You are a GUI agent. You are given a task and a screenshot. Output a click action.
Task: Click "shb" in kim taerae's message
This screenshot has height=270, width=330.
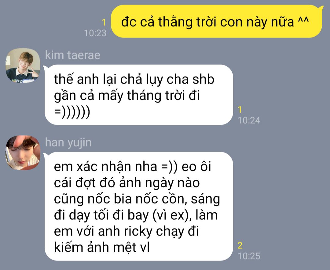click(x=203, y=79)
